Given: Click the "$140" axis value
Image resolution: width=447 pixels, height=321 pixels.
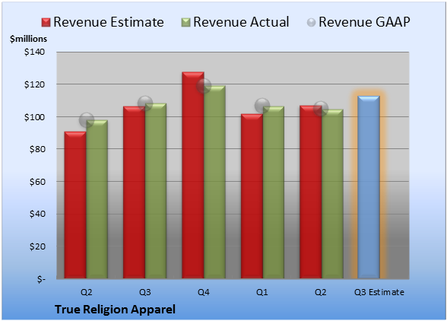Looking at the screenshot, I should coord(34,52).
